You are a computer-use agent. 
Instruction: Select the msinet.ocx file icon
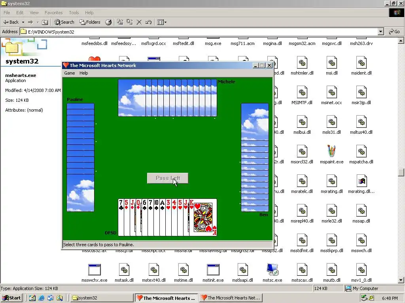pos(331,92)
